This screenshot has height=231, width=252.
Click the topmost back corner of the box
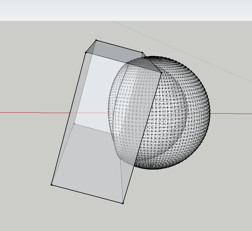click(x=96, y=40)
